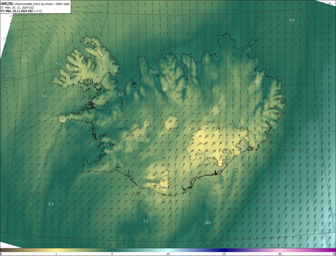Screen dimensions: 336x256
Task: Click the map value label 4.6
Action: [x=291, y=20]
